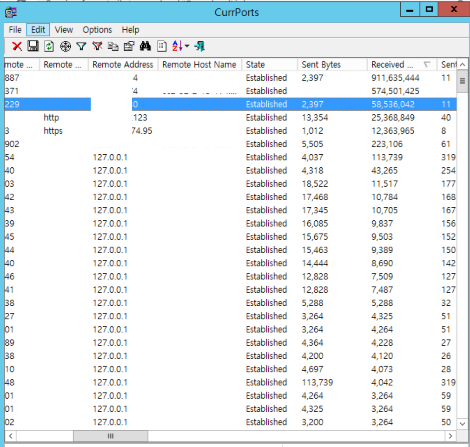Clear filters with the crossed-out funnel icon
This screenshot has width=470, height=447.
click(98, 46)
